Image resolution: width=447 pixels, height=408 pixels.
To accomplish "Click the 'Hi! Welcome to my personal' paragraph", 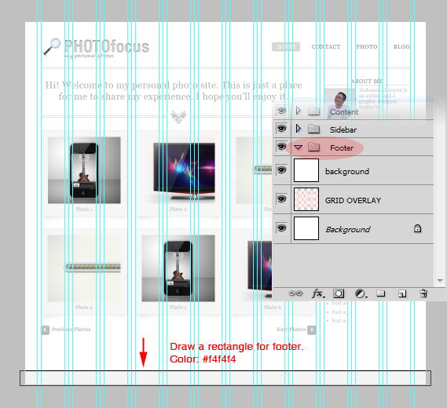I will tap(174, 91).
